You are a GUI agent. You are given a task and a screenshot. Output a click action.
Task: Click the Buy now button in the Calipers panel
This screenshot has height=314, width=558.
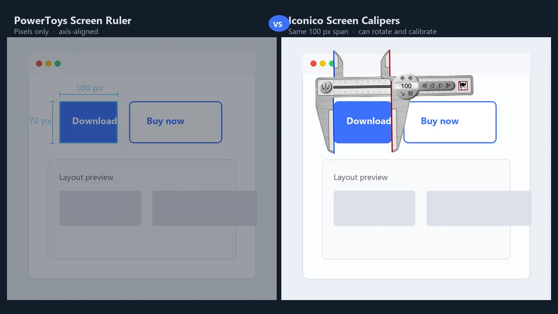pos(450,122)
